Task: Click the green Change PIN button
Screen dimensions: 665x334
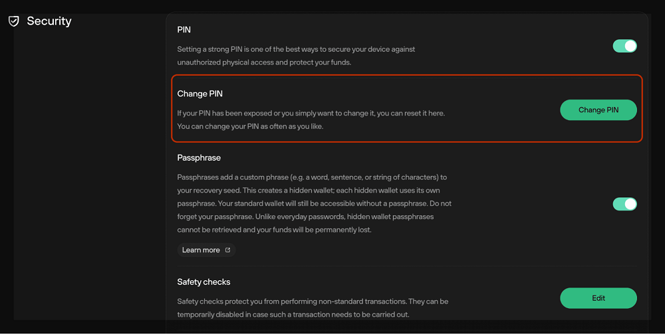Action: pos(598,110)
